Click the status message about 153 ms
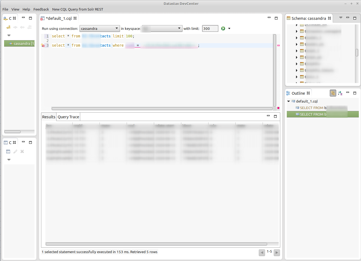The height and width of the screenshot is (261, 361). pyautogui.click(x=99, y=252)
